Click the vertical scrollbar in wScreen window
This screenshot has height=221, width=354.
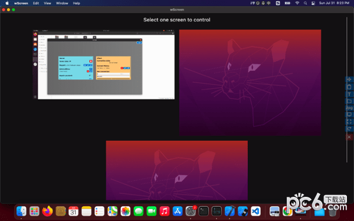[x=347, y=90]
